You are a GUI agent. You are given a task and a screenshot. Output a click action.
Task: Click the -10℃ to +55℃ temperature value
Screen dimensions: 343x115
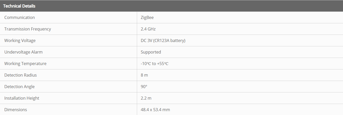click(x=154, y=64)
